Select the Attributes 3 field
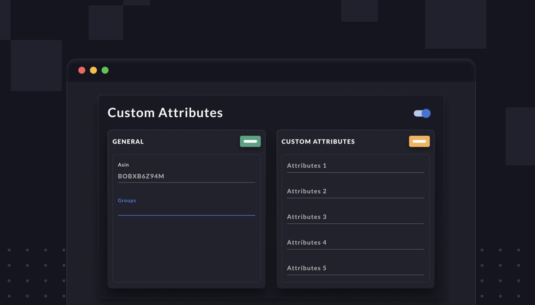 355,217
